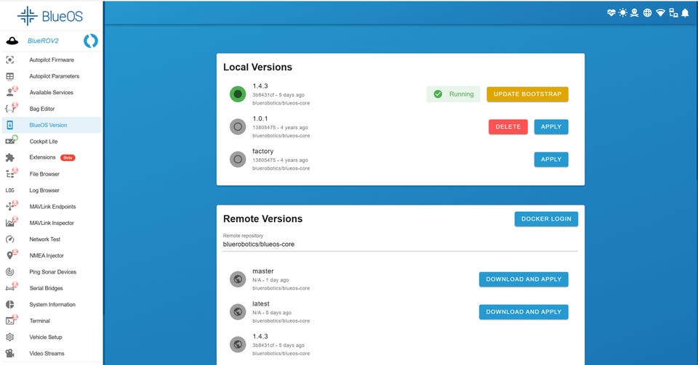The height and width of the screenshot is (365, 698).
Task: Select the radio indicator for factory version
Action: (238, 159)
